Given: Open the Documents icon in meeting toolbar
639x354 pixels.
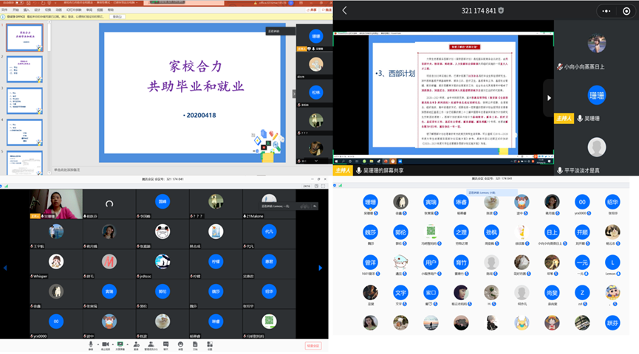Looking at the screenshot, I should [195, 346].
